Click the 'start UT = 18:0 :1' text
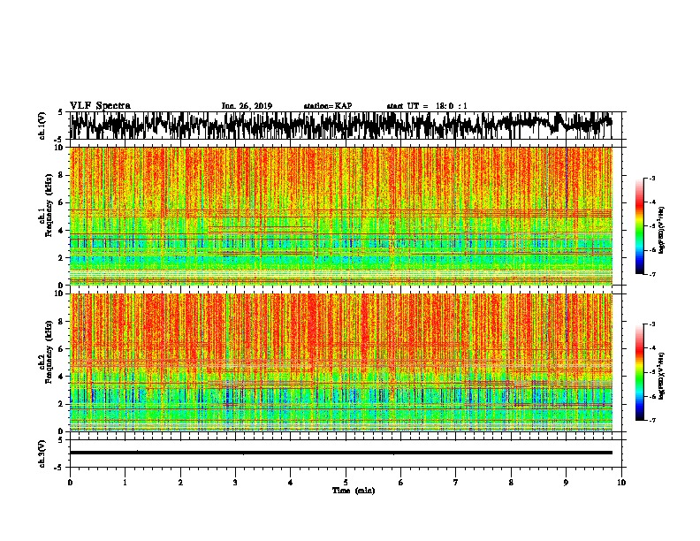This screenshot has height=541, width=700. (x=427, y=106)
